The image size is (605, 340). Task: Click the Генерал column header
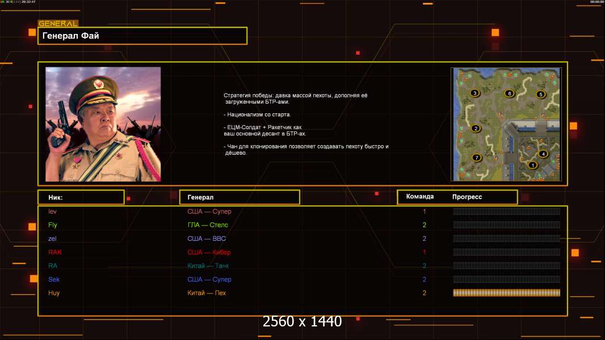tap(240, 197)
